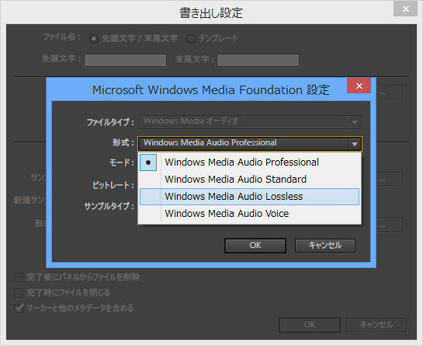
Task: Collapse the 形式 format dropdown arrow
Action: click(355, 144)
